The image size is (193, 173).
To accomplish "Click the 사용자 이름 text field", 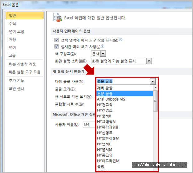I will (89, 124).
